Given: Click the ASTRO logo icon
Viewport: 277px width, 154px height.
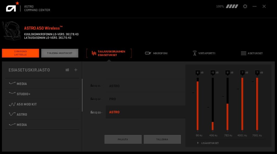Looking at the screenshot, I should (12, 7).
